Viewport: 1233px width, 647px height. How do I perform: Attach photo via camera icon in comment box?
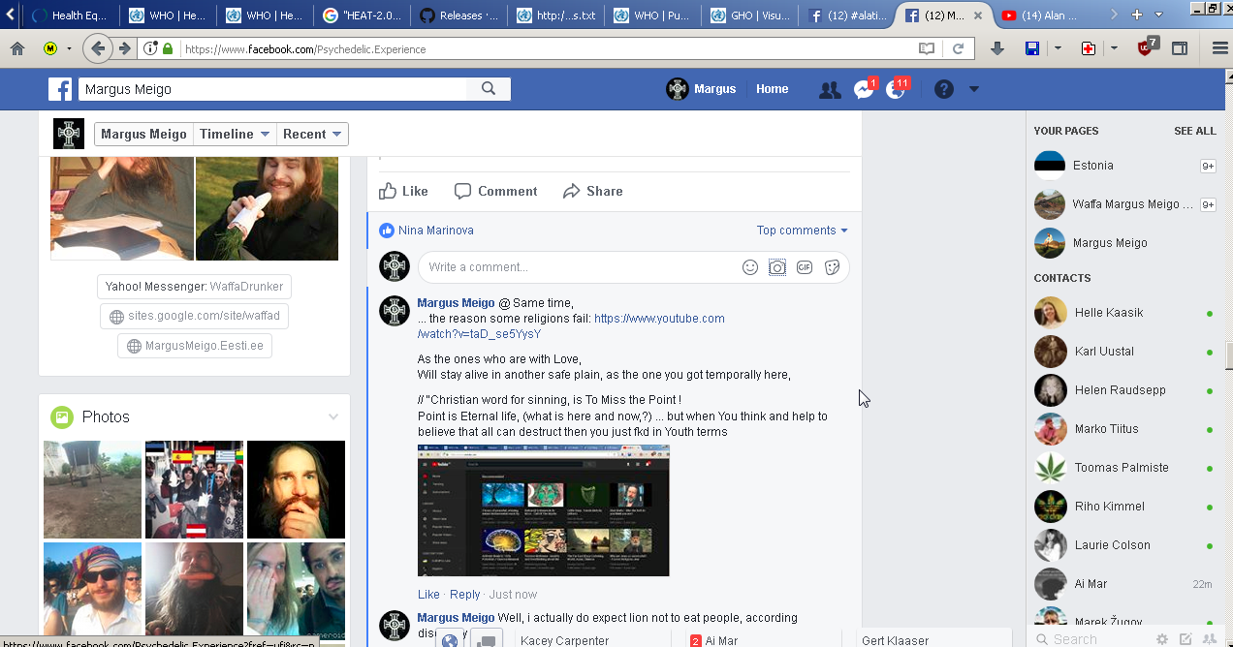[x=776, y=267]
